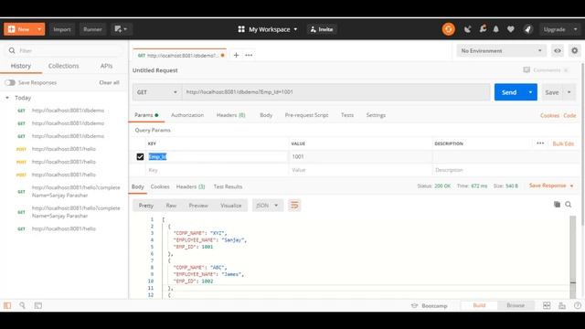Click the heart icon in header
The image size is (585, 329).
[x=511, y=29]
